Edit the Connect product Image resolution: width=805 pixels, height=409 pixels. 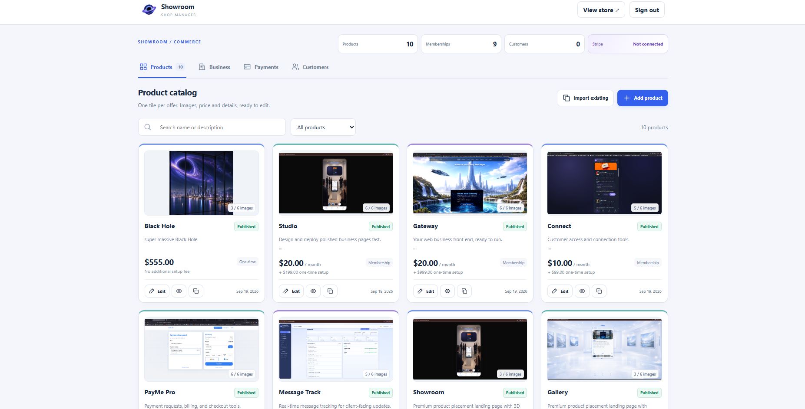click(x=560, y=291)
